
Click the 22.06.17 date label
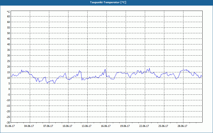tap(144, 126)
